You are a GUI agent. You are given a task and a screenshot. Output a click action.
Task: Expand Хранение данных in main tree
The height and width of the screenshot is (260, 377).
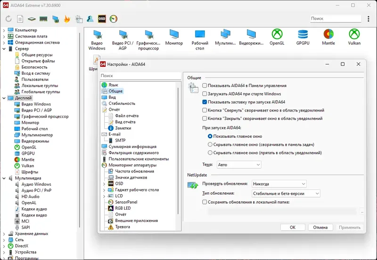coord(4,234)
